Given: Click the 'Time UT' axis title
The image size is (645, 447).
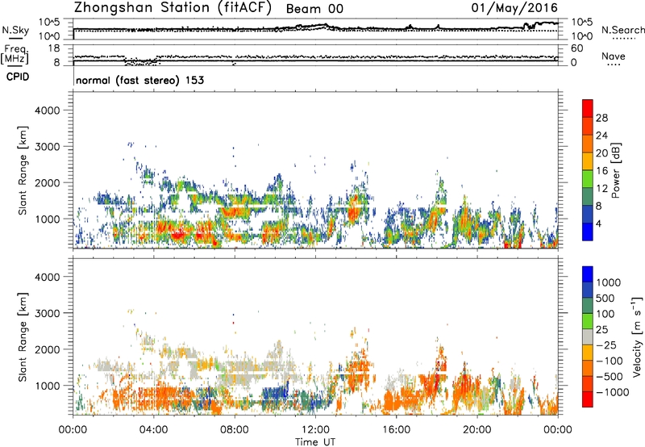Looking at the screenshot, I should tap(315, 442).
